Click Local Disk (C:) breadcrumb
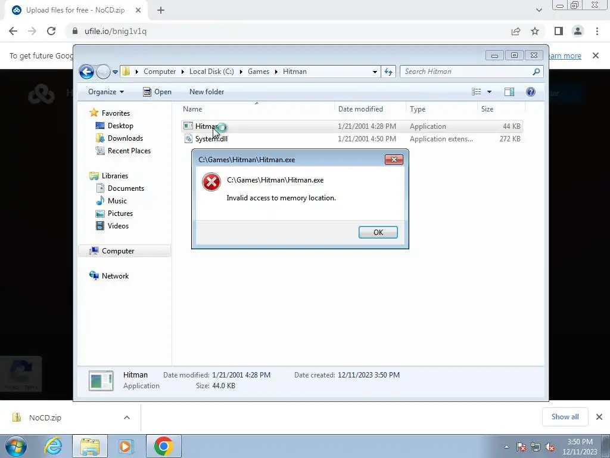The image size is (610, 458). point(211,72)
